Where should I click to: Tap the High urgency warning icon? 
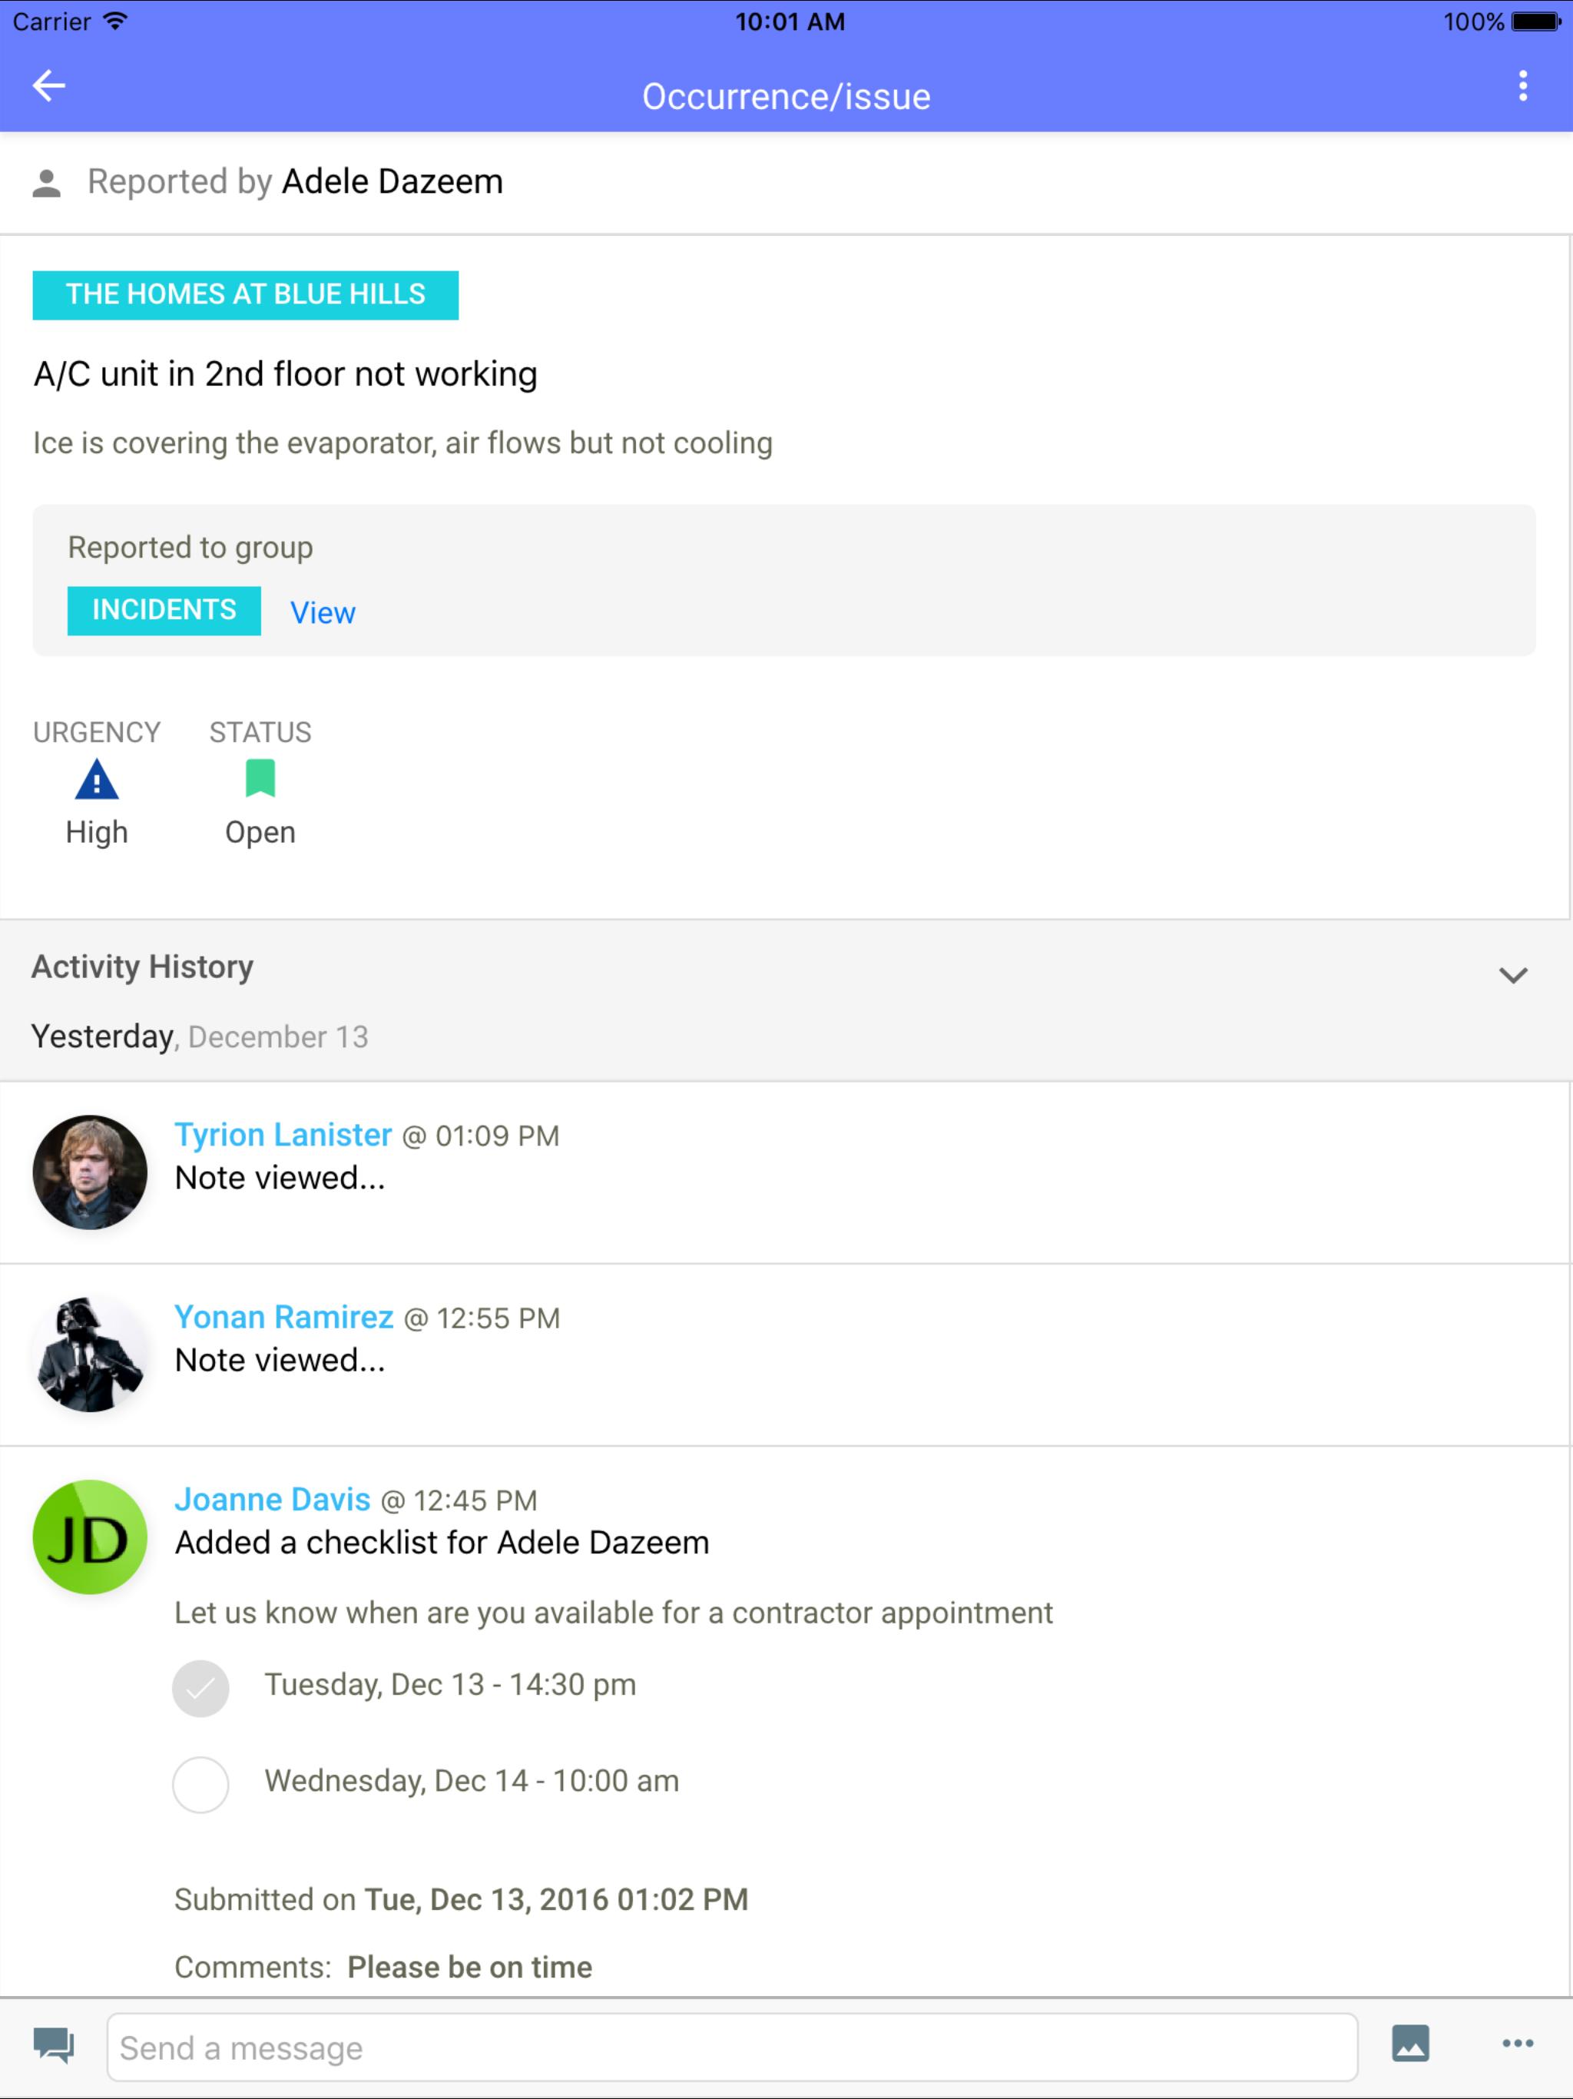[97, 781]
